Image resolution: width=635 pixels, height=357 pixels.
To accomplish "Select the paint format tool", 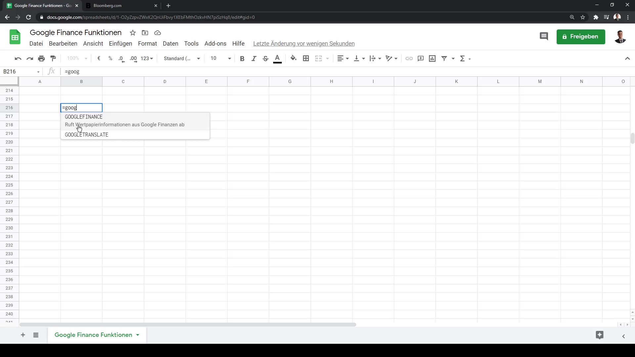I will coord(53,58).
